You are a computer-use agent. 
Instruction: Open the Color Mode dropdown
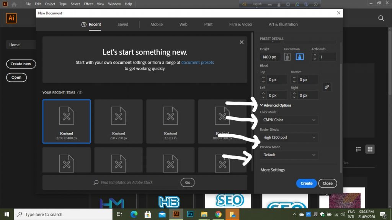289,120
